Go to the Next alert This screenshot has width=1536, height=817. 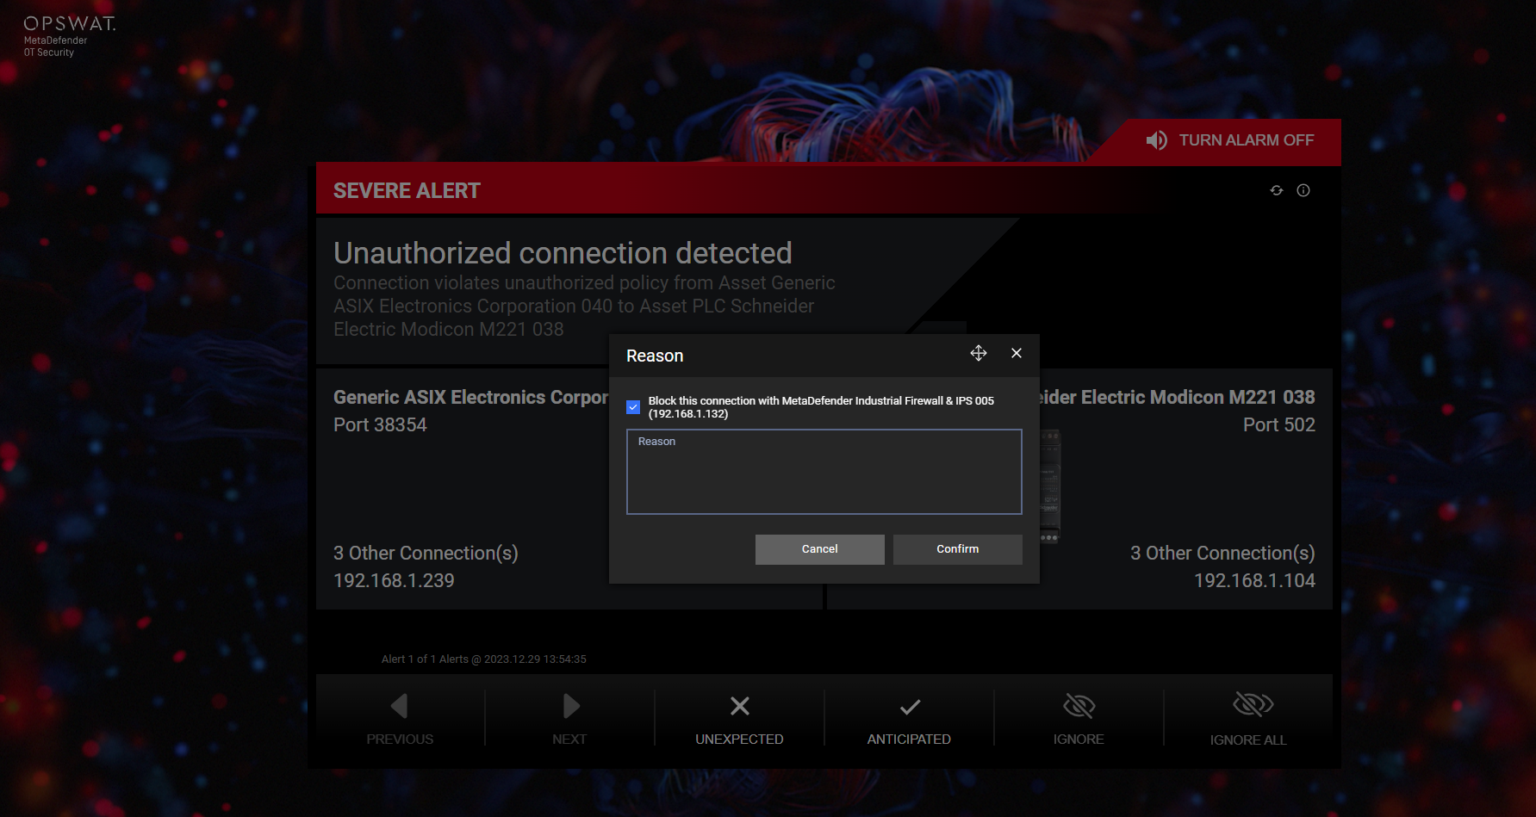pyautogui.click(x=569, y=719)
